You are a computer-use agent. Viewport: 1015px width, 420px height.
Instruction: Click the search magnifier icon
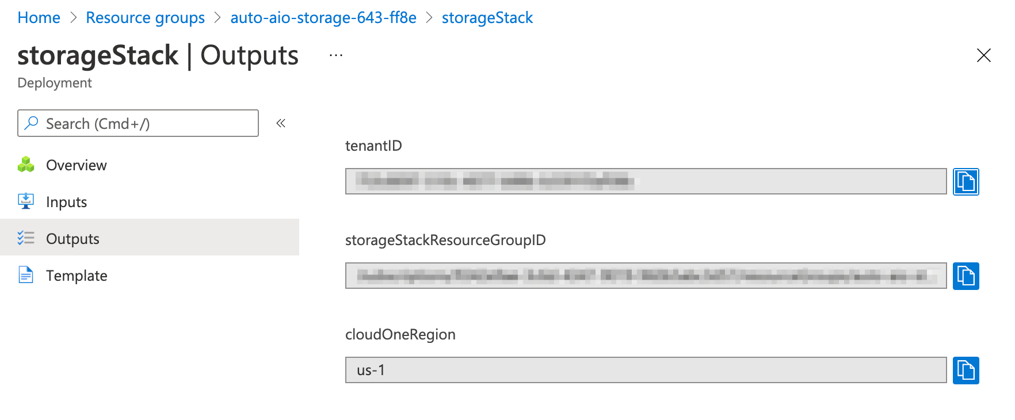click(x=32, y=123)
